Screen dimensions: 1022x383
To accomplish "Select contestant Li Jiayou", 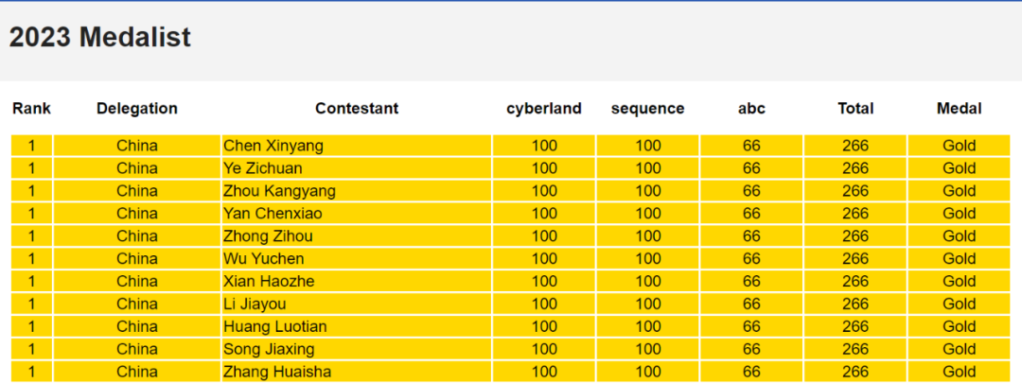I will click(x=255, y=305).
